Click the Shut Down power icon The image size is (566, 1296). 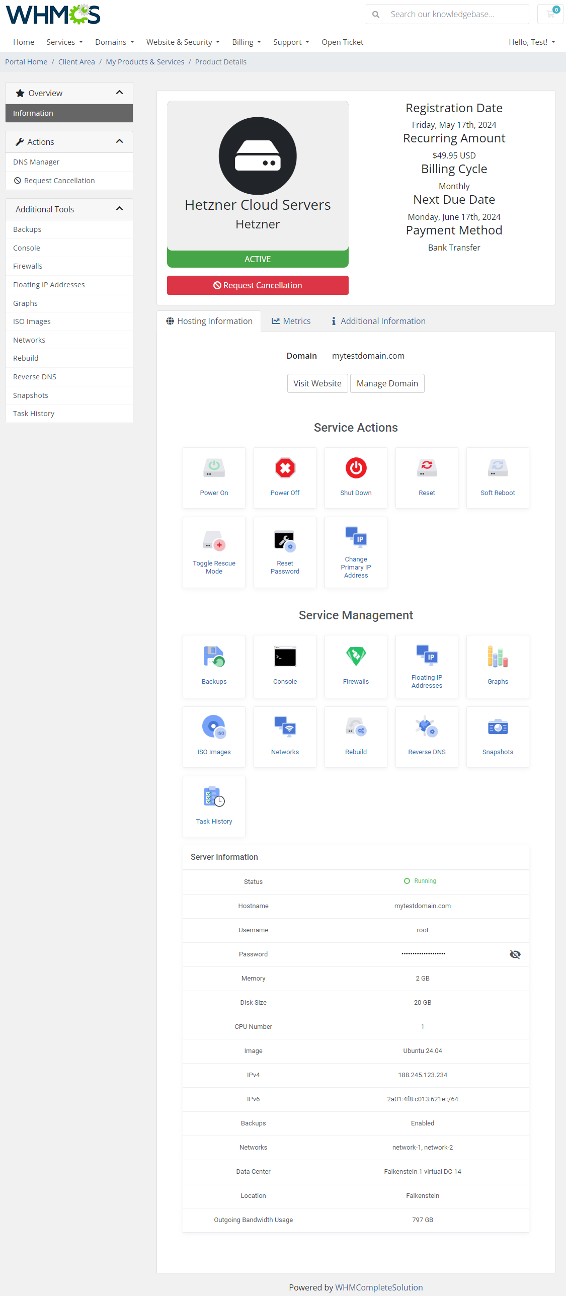[x=356, y=468]
